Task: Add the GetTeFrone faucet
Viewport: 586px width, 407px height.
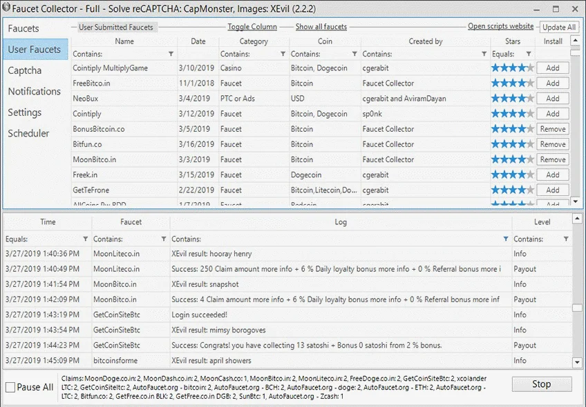Action: tap(553, 190)
